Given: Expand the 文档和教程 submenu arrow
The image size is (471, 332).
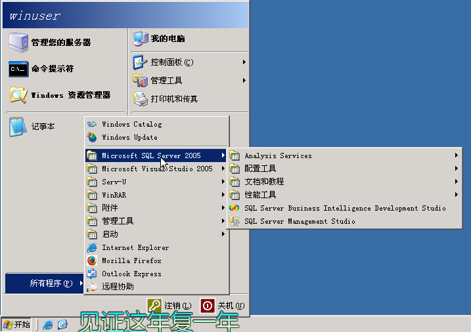Looking at the screenshot, I should (x=457, y=182).
